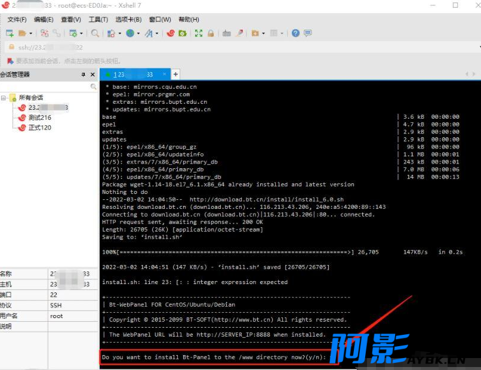
Task: Click the 主机 property label
Action: pos(6,285)
